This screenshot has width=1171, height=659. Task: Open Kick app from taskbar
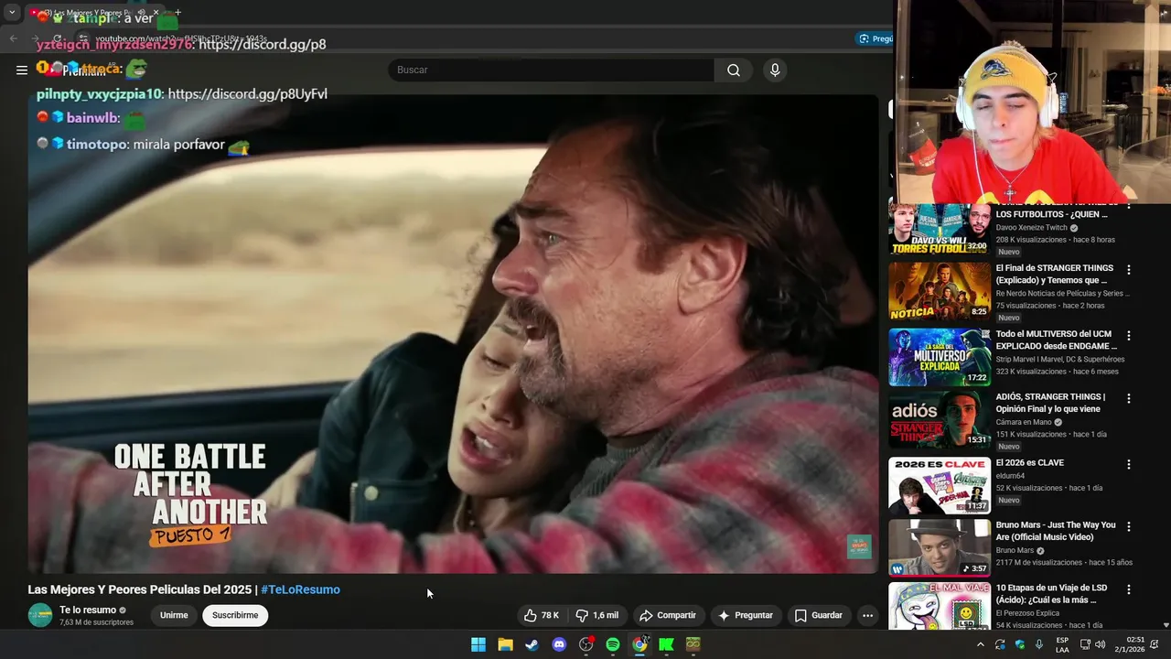tap(666, 644)
